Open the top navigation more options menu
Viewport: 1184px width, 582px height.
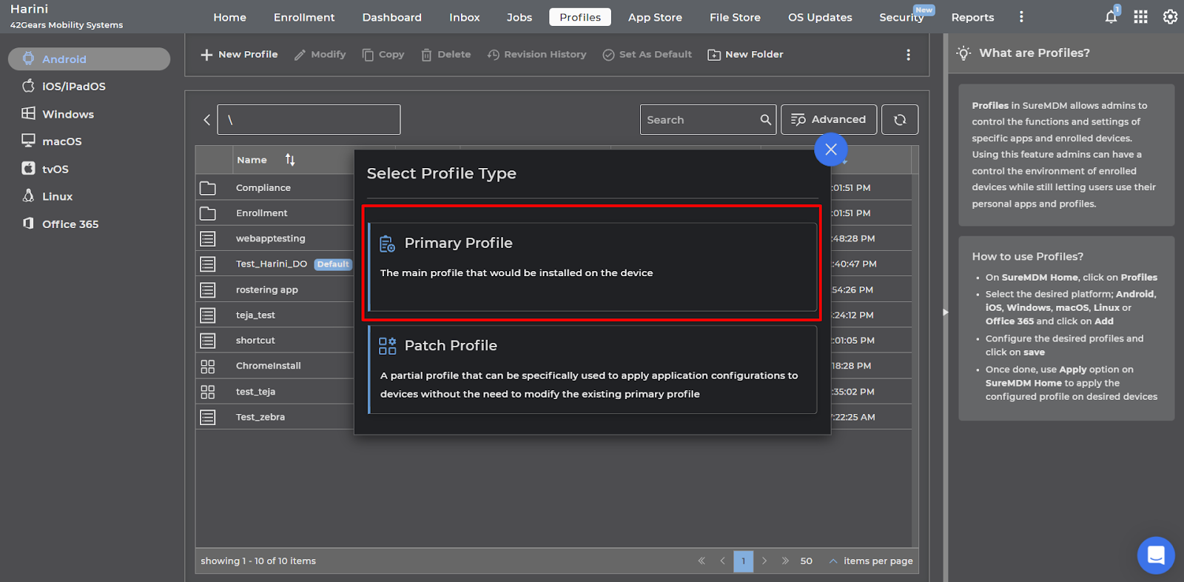pos(1021,17)
